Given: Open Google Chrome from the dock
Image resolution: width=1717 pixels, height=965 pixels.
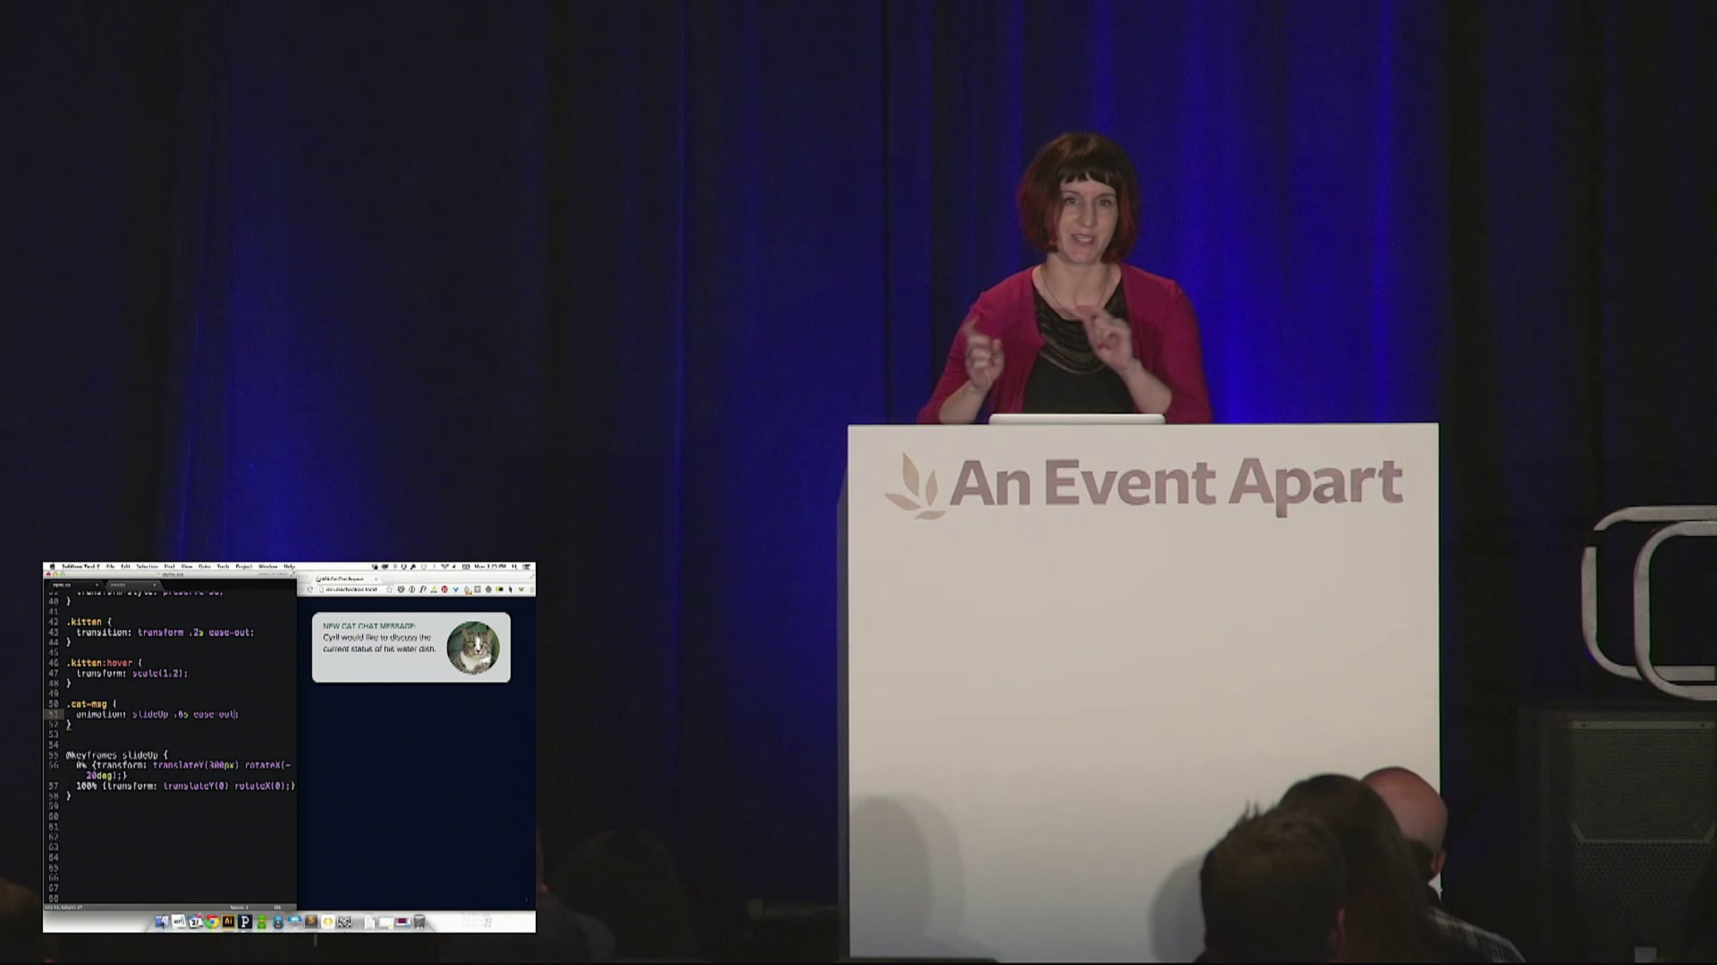Looking at the screenshot, I should coord(212,922).
